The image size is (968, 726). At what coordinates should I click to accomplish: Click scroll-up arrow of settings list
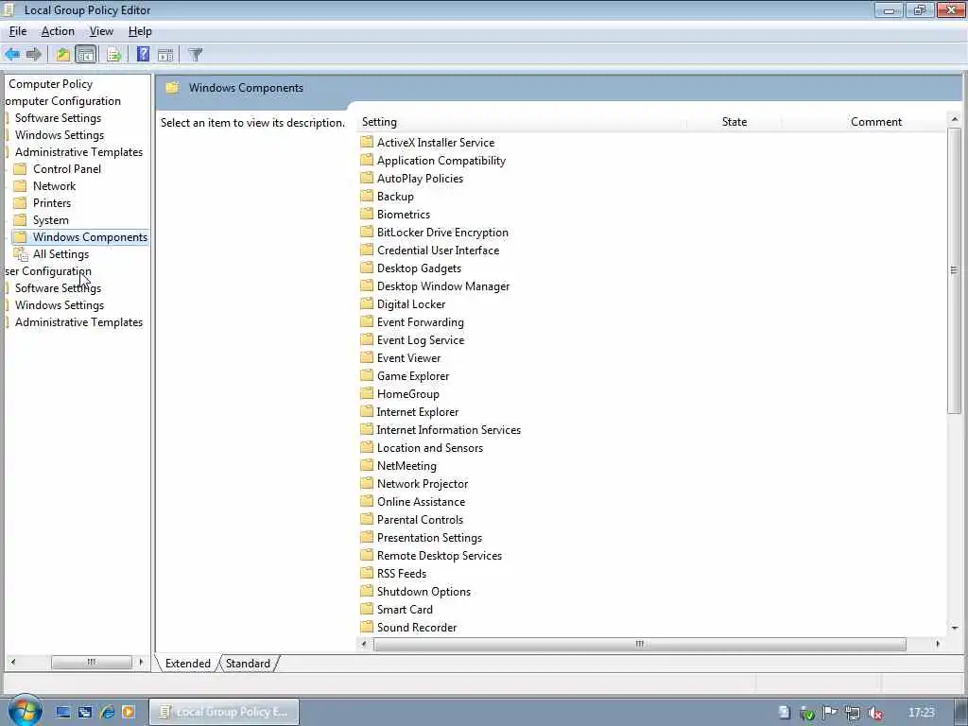(x=955, y=119)
